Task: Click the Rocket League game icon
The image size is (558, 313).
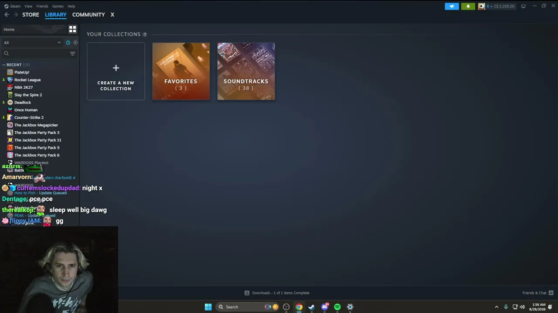Action: 10,80
